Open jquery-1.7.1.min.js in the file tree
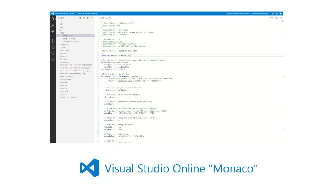 click(x=69, y=39)
